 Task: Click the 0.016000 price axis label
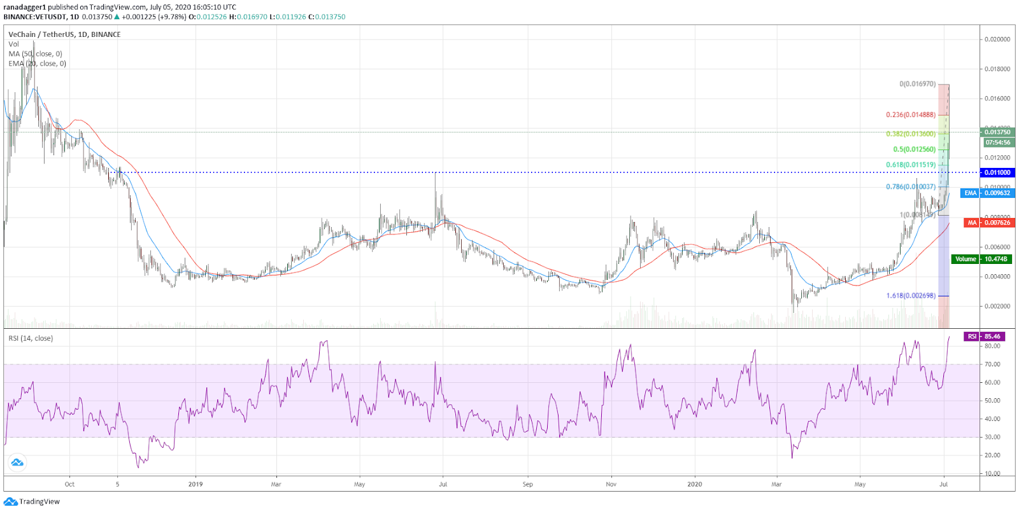point(997,99)
